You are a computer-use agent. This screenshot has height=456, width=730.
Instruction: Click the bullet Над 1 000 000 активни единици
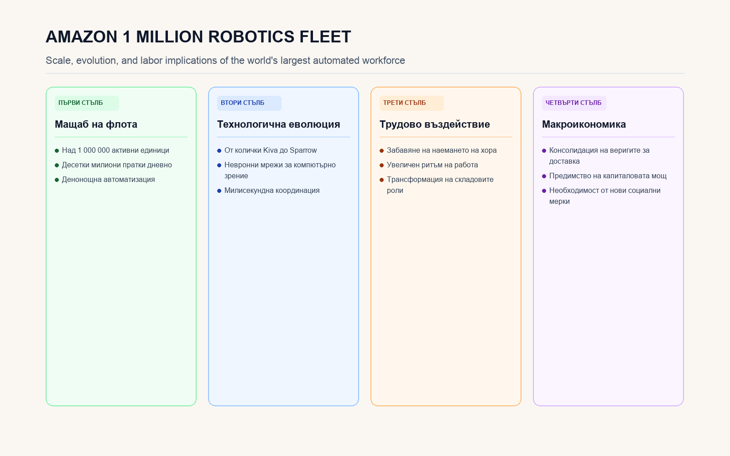pyautogui.click(x=115, y=150)
